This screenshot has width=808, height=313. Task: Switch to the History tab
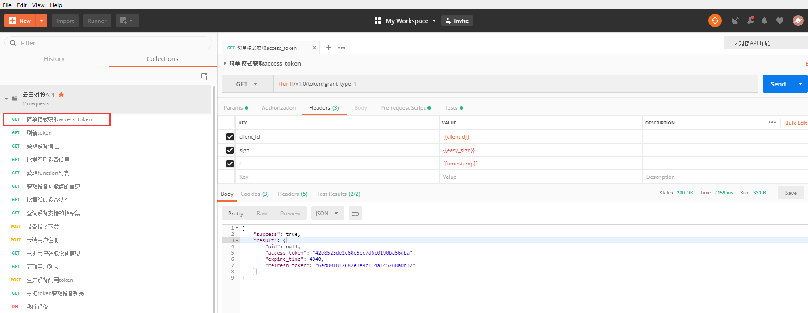54,59
